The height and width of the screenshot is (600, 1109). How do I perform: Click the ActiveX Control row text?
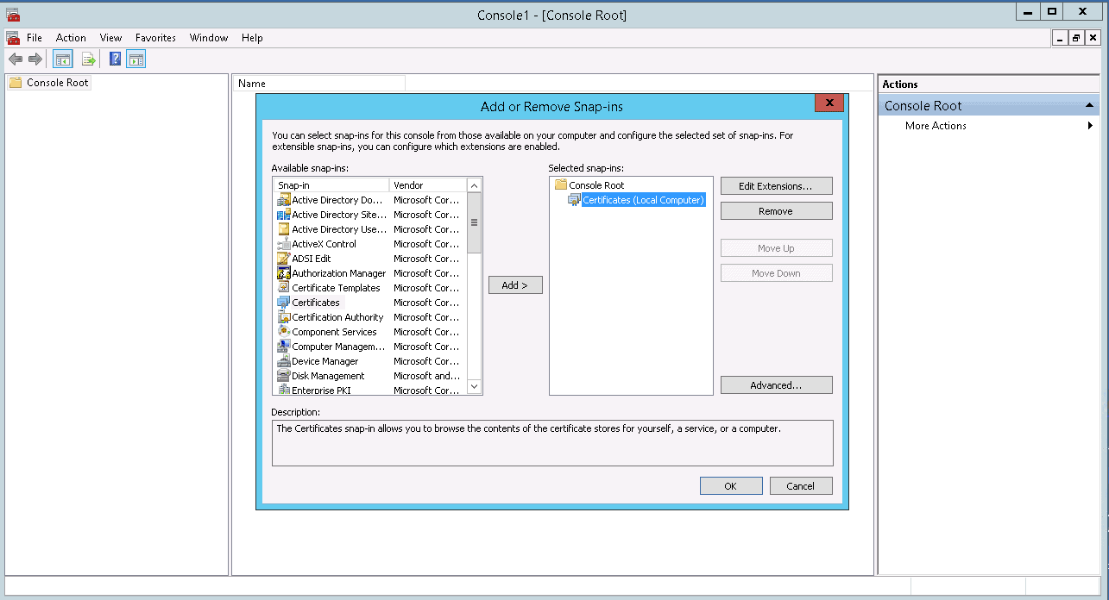(x=325, y=244)
